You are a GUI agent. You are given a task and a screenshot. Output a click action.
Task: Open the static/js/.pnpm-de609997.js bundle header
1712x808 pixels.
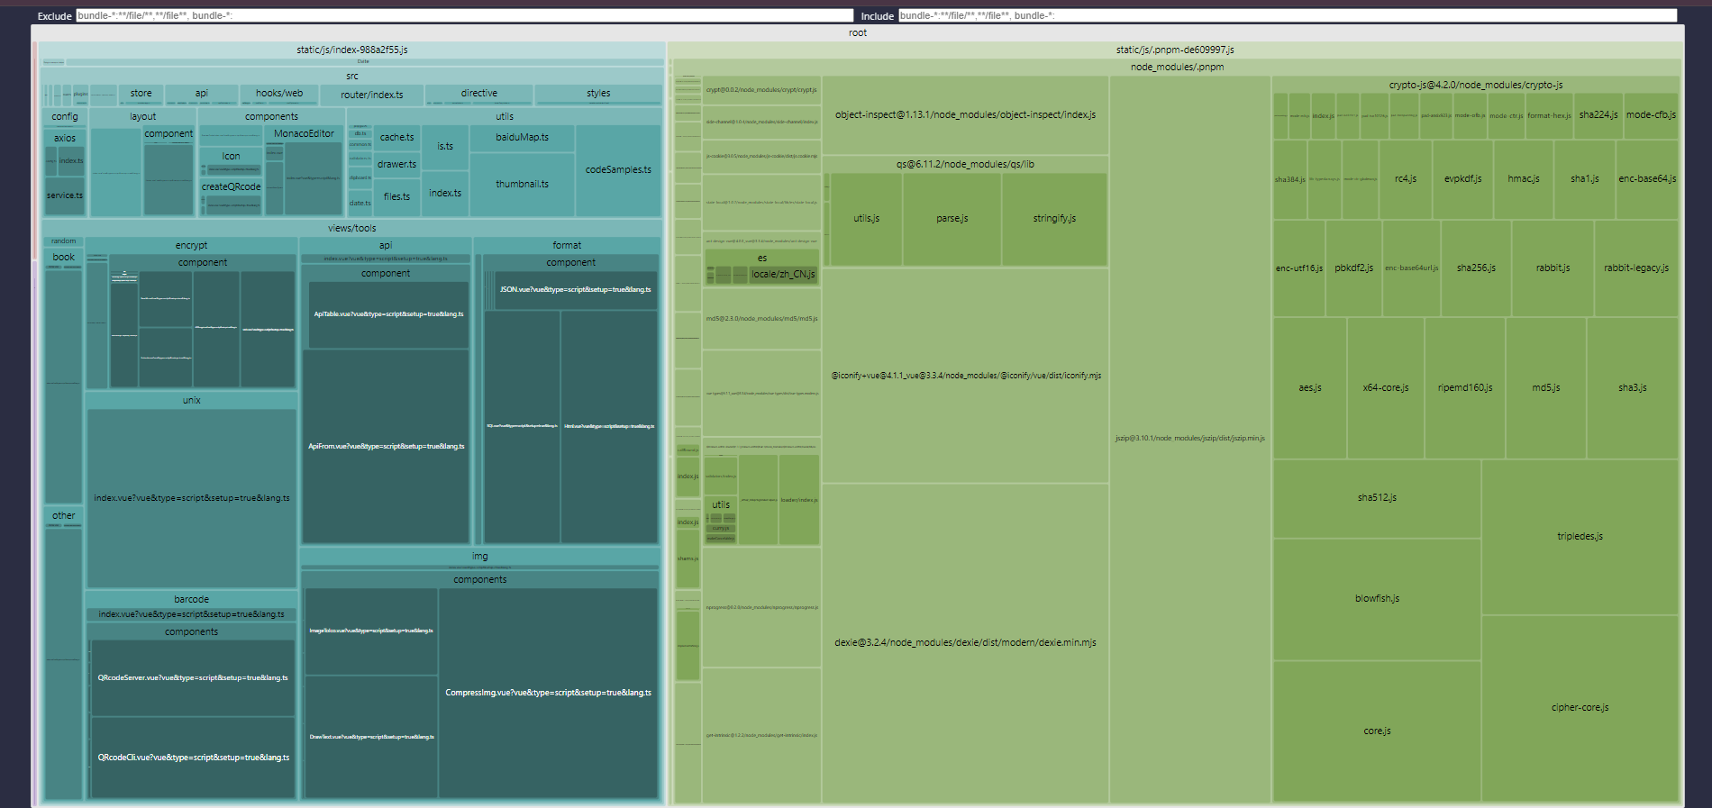pyautogui.click(x=1174, y=50)
